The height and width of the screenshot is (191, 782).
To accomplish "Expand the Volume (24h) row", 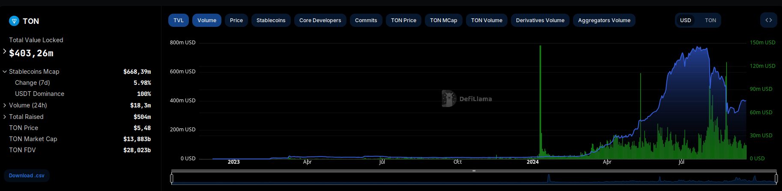I will pos(5,105).
